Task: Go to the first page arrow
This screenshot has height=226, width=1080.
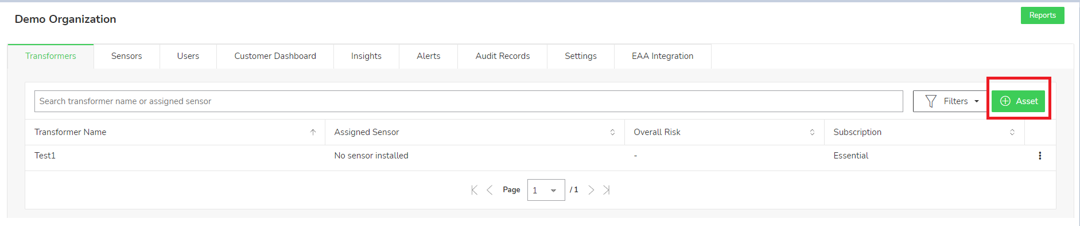Action: 474,190
